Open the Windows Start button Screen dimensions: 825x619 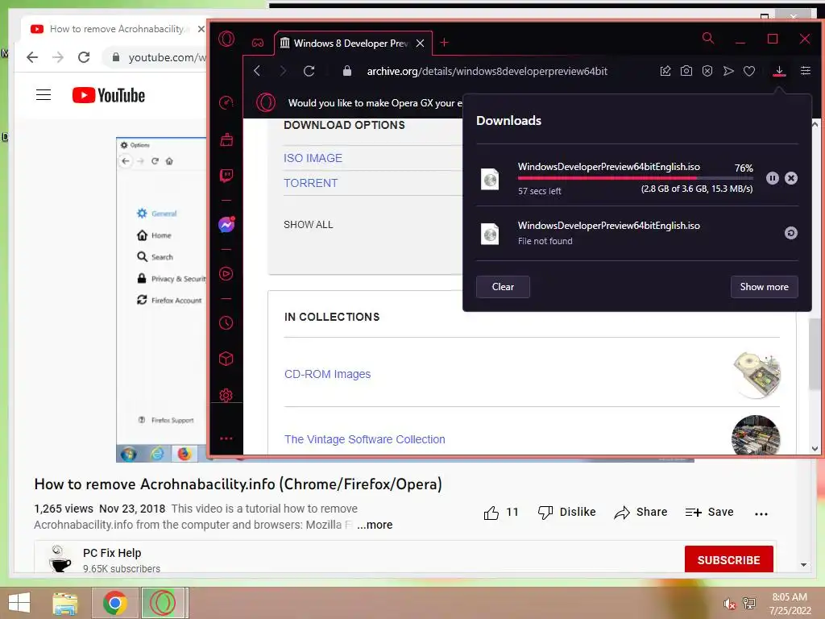point(19,603)
